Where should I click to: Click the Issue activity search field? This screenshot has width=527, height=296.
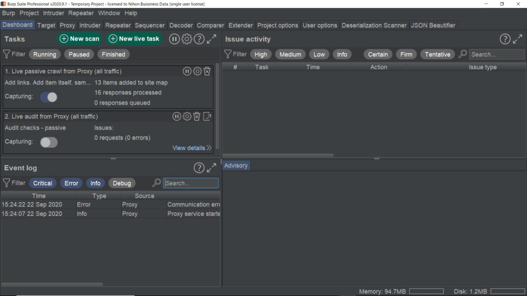[497, 54]
